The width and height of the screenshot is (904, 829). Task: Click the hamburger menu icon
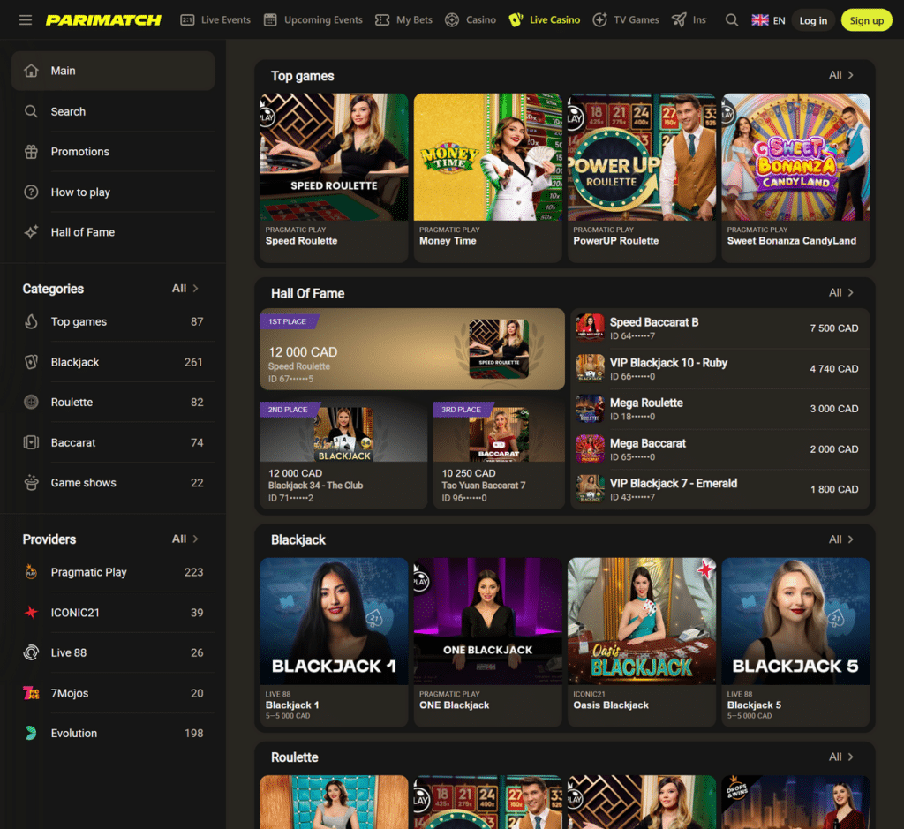[25, 19]
